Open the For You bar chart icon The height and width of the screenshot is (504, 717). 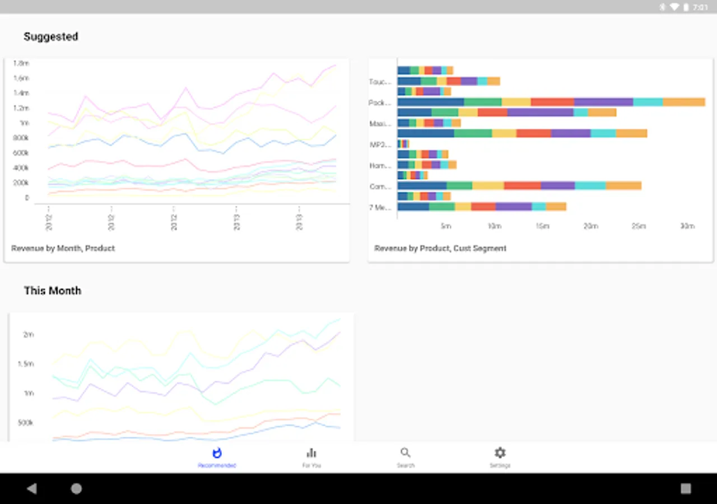click(x=311, y=452)
